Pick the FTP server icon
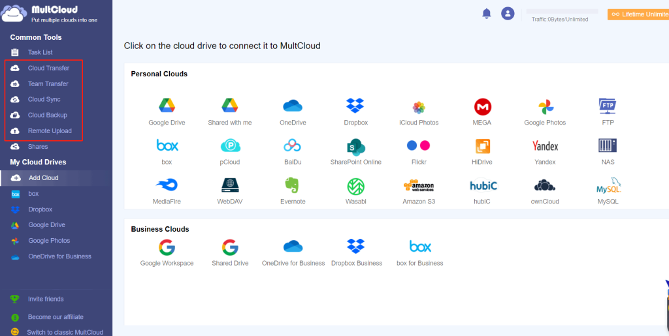The image size is (669, 336). pyautogui.click(x=608, y=106)
